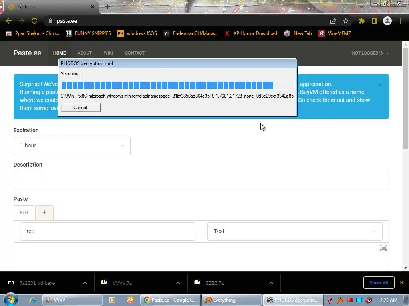The height and width of the screenshot is (306, 409).
Task: Click the PHOBOS decryption tool title bar
Action: coord(177,63)
